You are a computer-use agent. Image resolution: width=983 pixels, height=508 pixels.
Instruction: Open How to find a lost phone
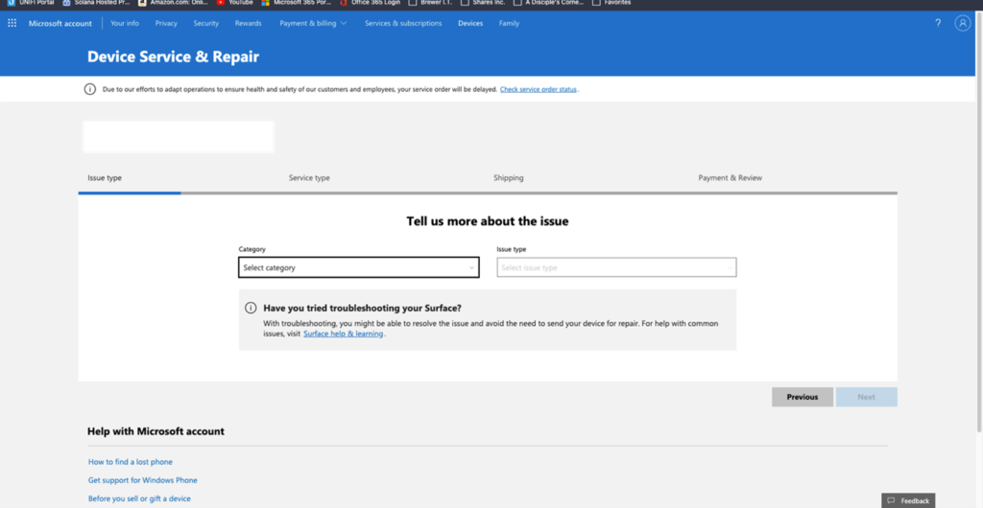[131, 462]
